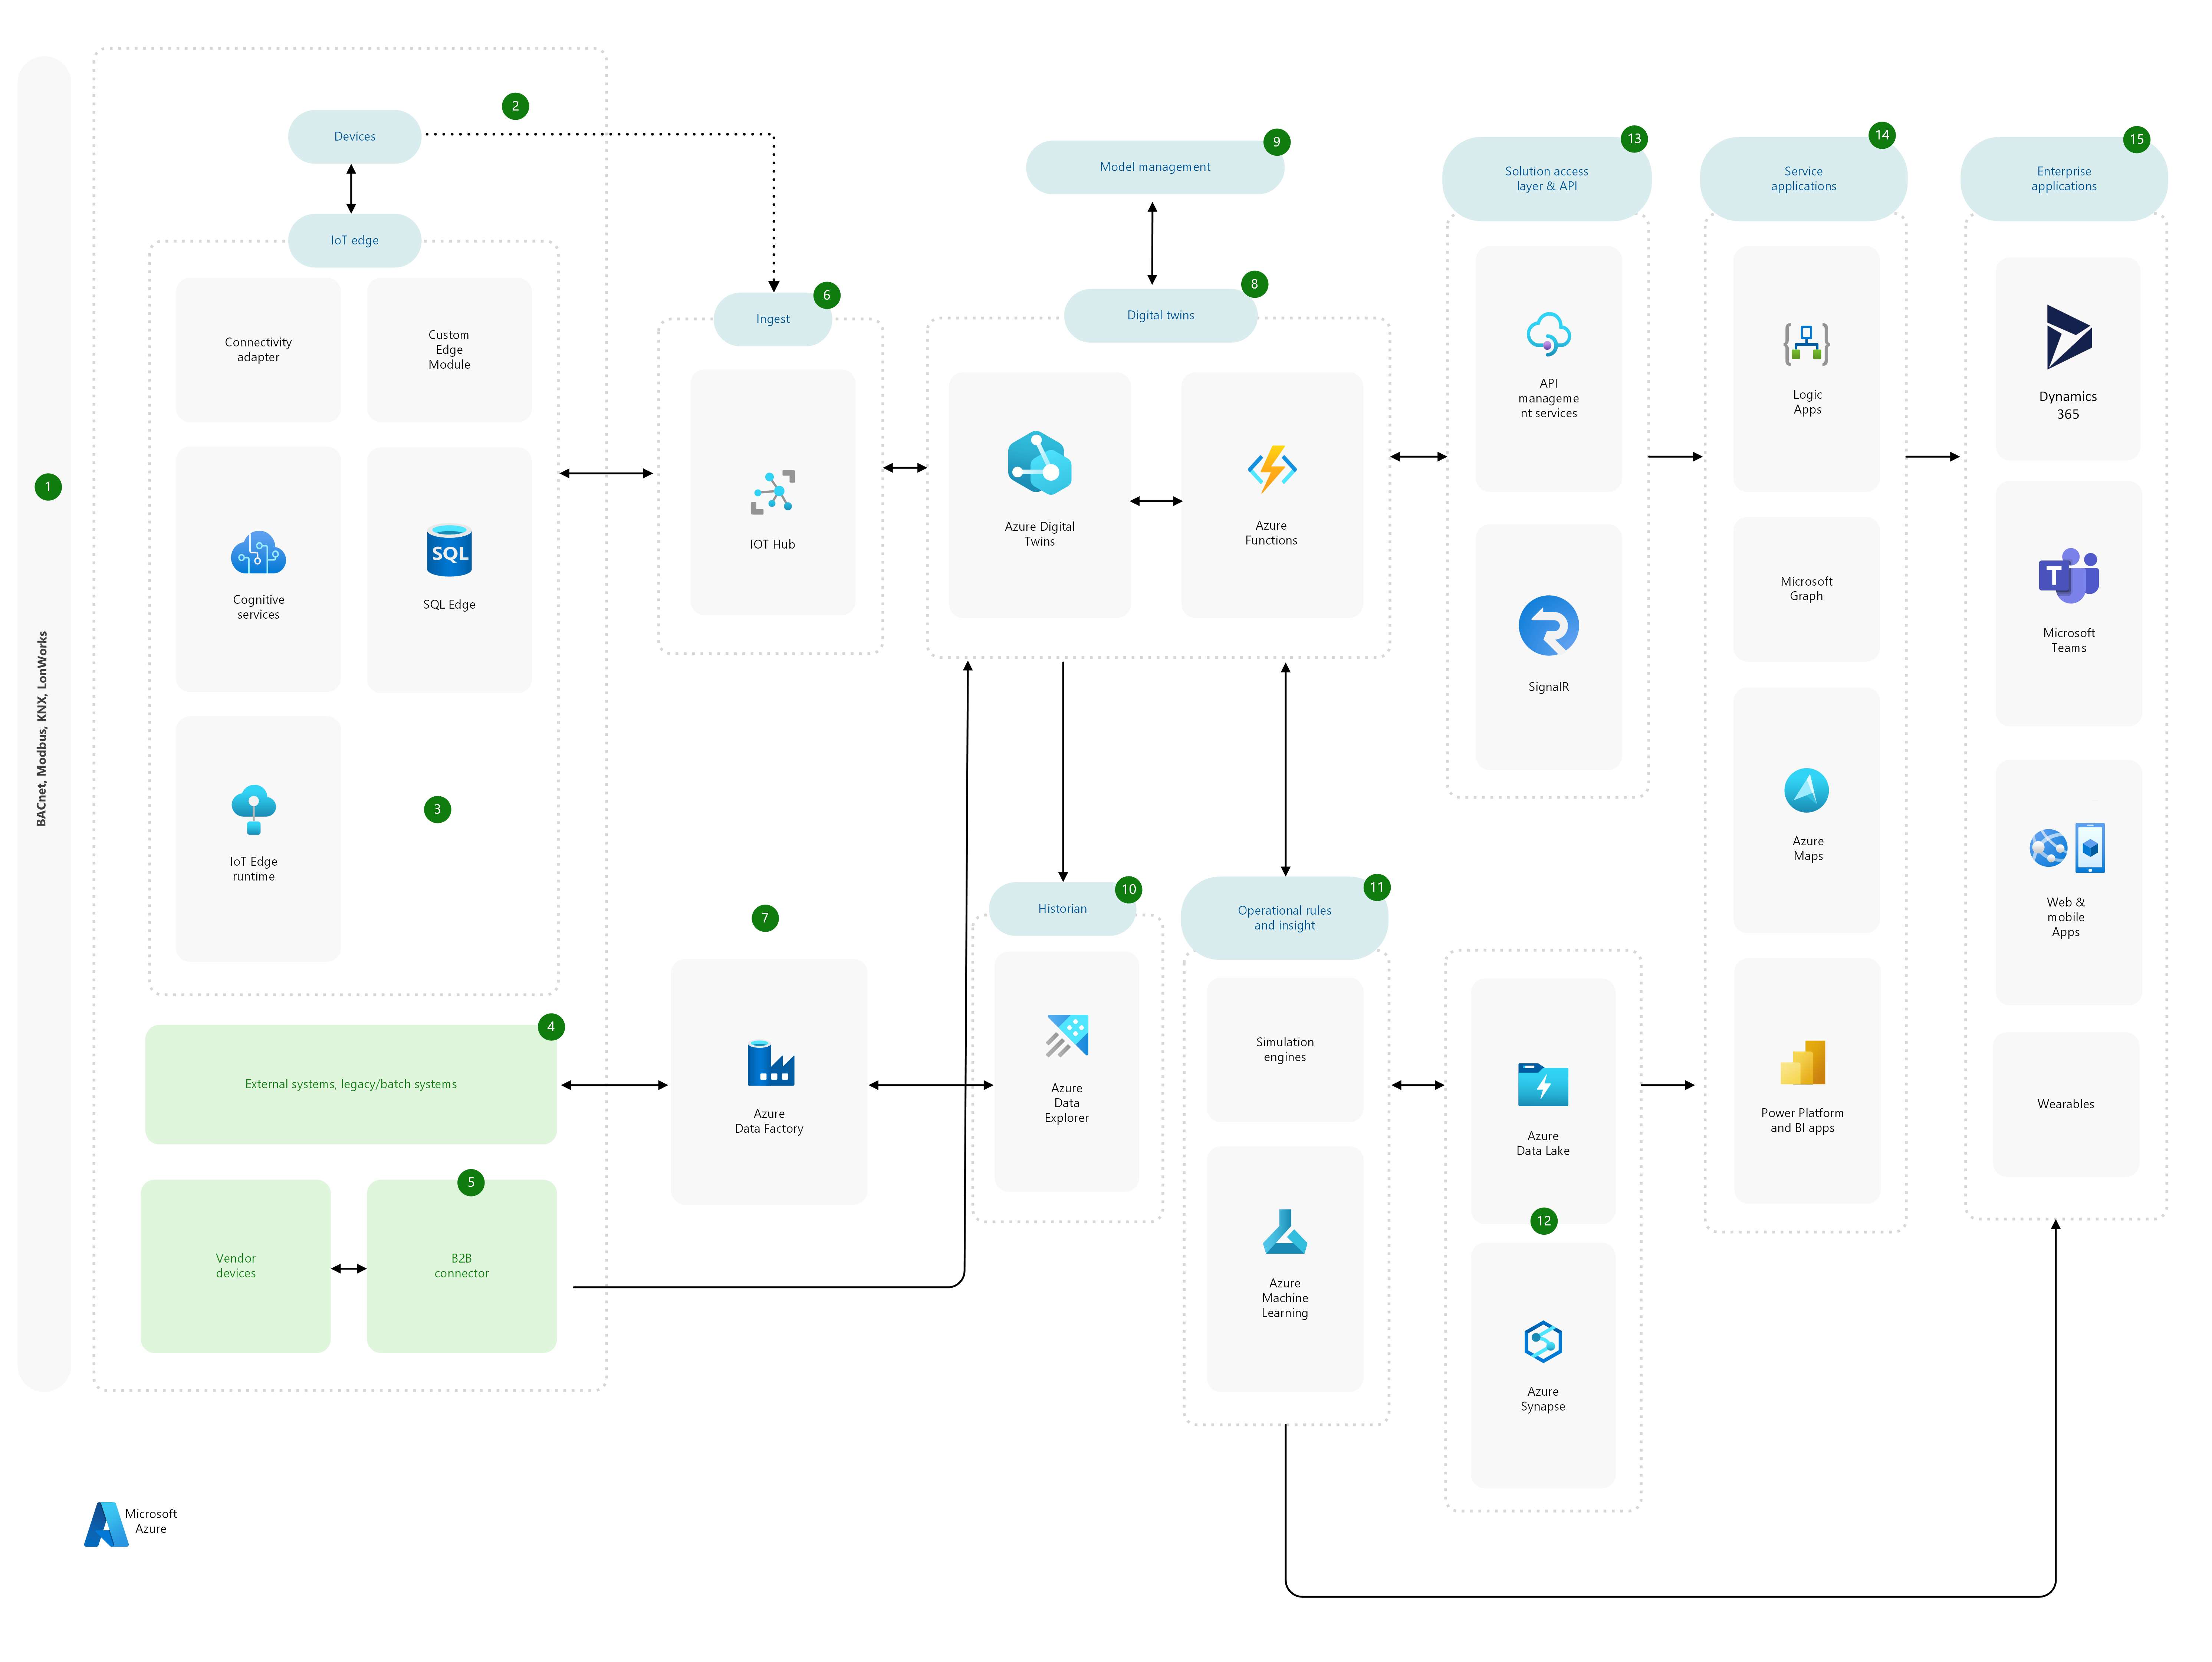Viewport: 2212px width, 1662px height.
Task: Click the Devices label pill
Action: pyautogui.click(x=355, y=137)
